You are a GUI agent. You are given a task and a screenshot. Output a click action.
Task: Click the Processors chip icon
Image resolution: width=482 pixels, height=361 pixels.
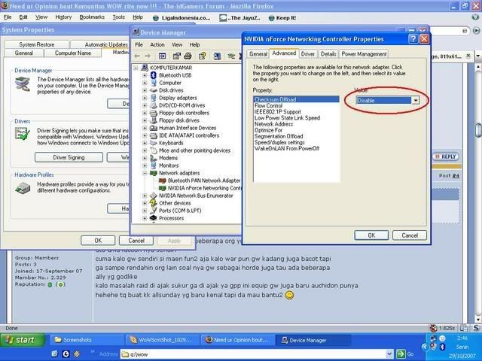(x=154, y=218)
